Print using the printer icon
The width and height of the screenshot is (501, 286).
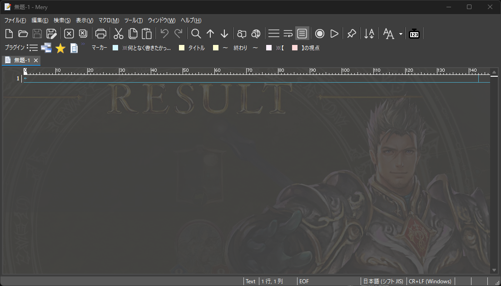click(x=101, y=34)
